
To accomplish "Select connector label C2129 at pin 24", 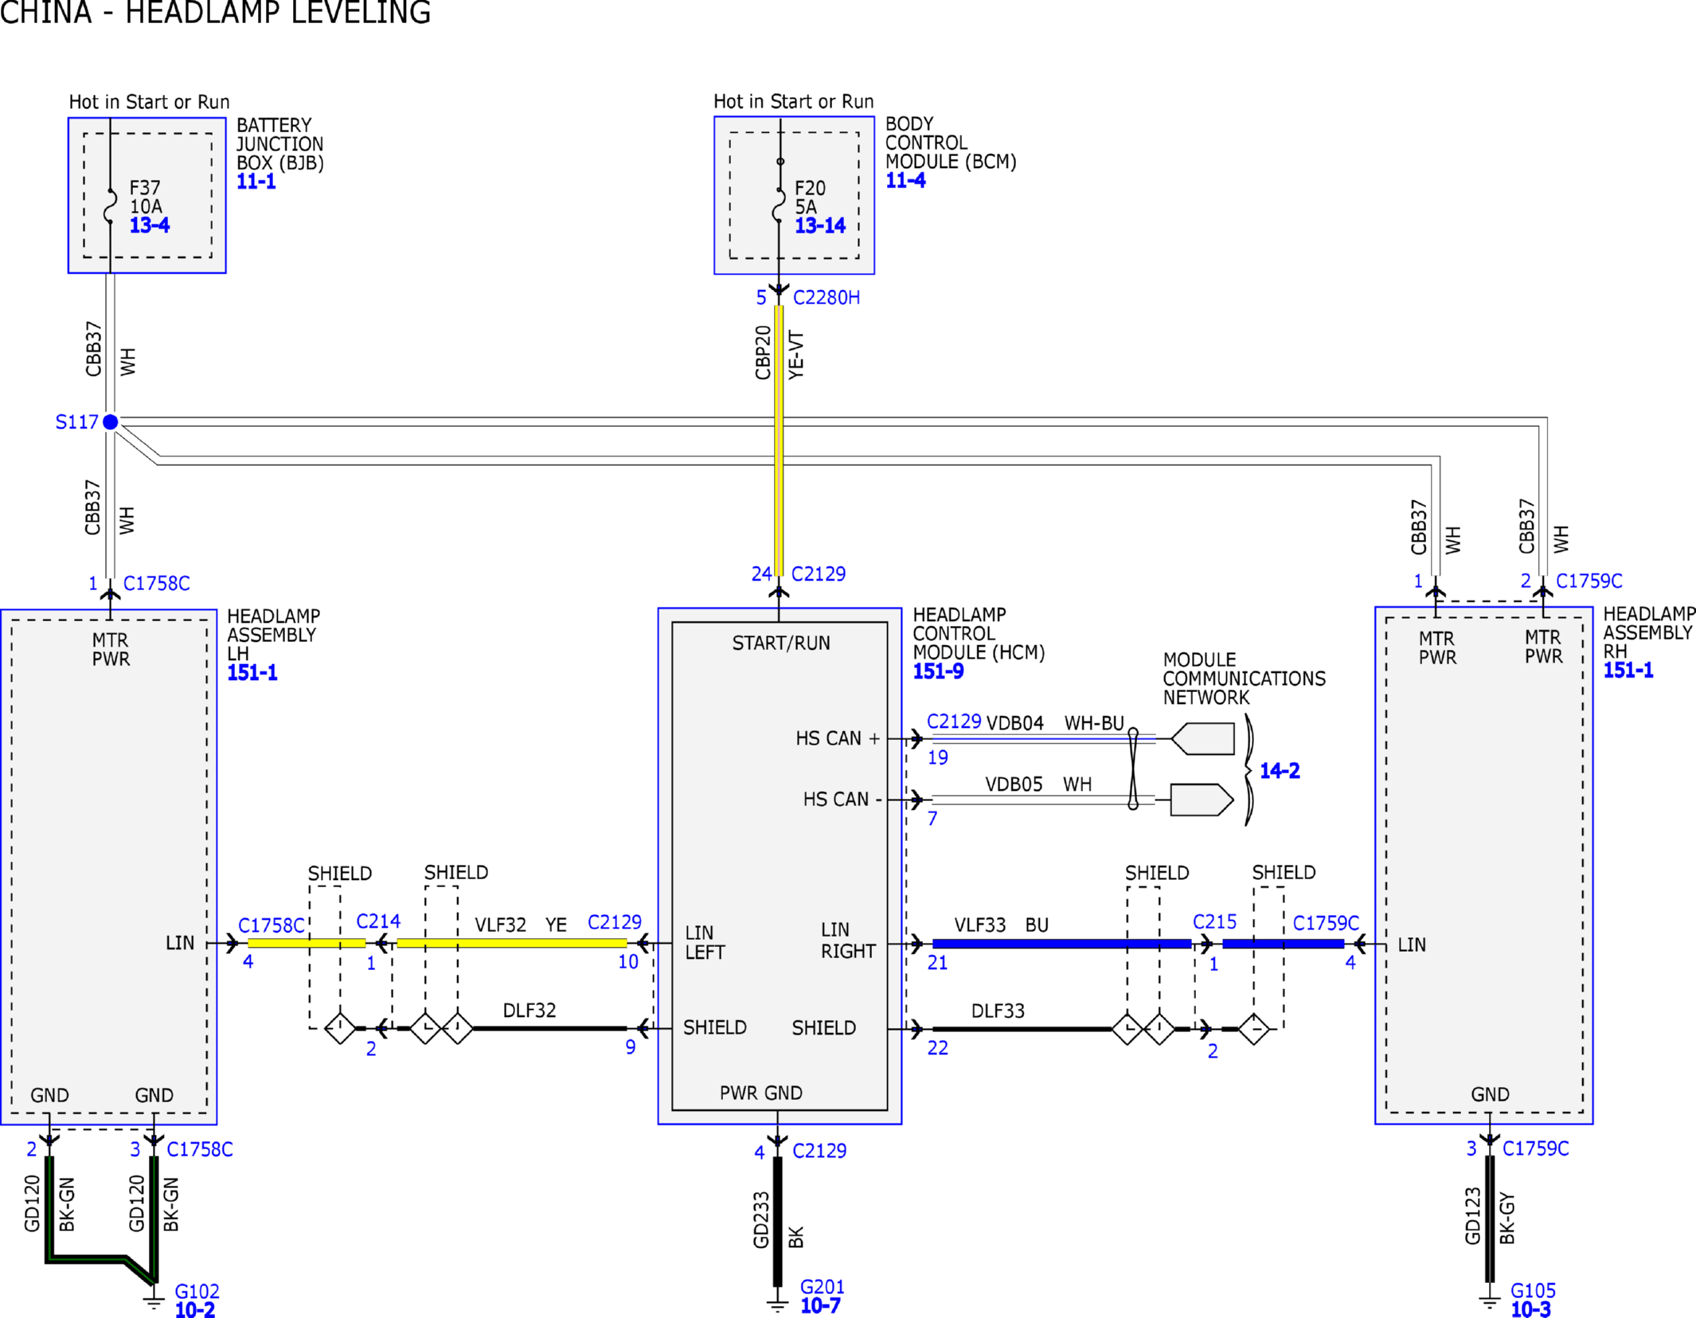I will [819, 574].
